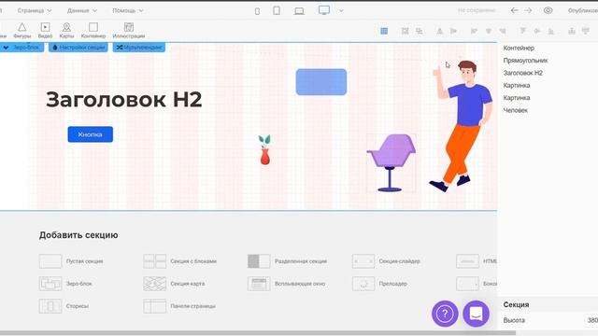Switch to mobile phone preview
The width and height of the screenshot is (598, 336).
[x=258, y=11]
